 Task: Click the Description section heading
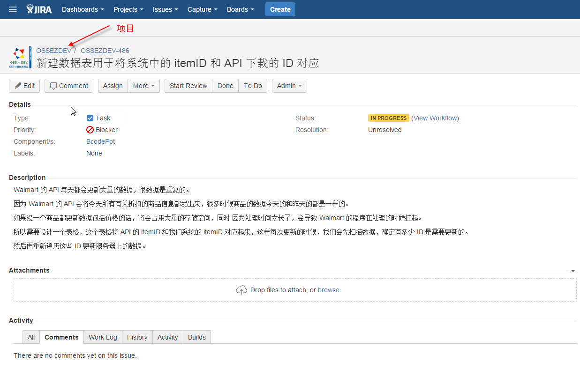point(27,178)
